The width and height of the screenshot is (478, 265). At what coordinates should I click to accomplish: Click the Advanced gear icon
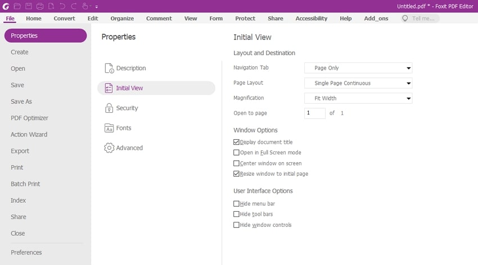coord(110,148)
